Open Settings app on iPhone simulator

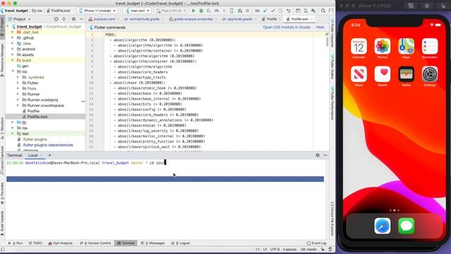(430, 74)
